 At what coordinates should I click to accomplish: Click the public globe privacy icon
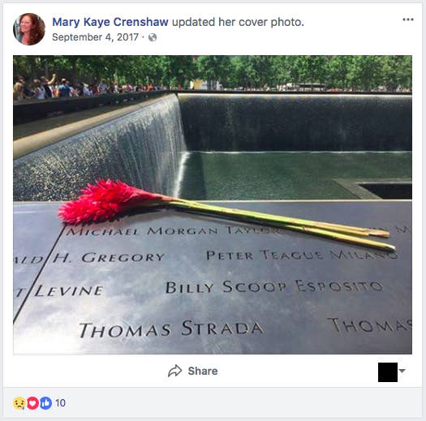pyautogui.click(x=153, y=37)
